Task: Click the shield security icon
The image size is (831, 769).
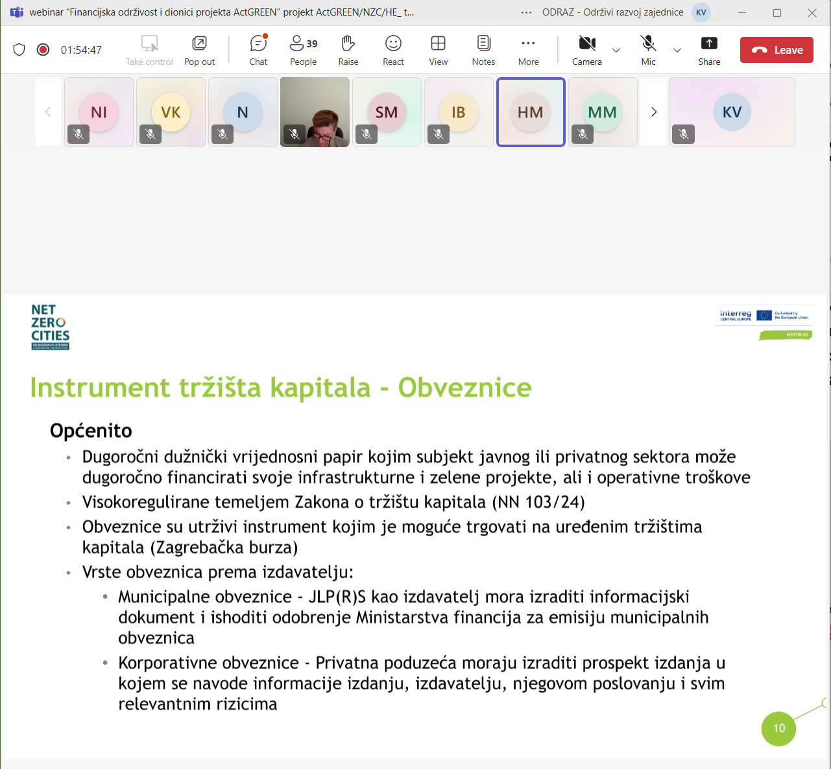Action: tap(19, 49)
